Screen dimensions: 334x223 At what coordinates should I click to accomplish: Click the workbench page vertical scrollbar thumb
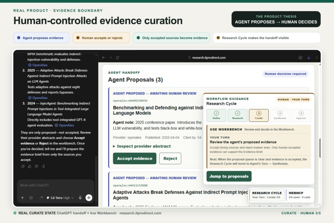pyautogui.click(x=320, y=148)
